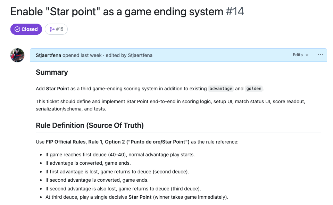Click the Rule Definition heading
The width and height of the screenshot is (333, 205).
point(90,125)
